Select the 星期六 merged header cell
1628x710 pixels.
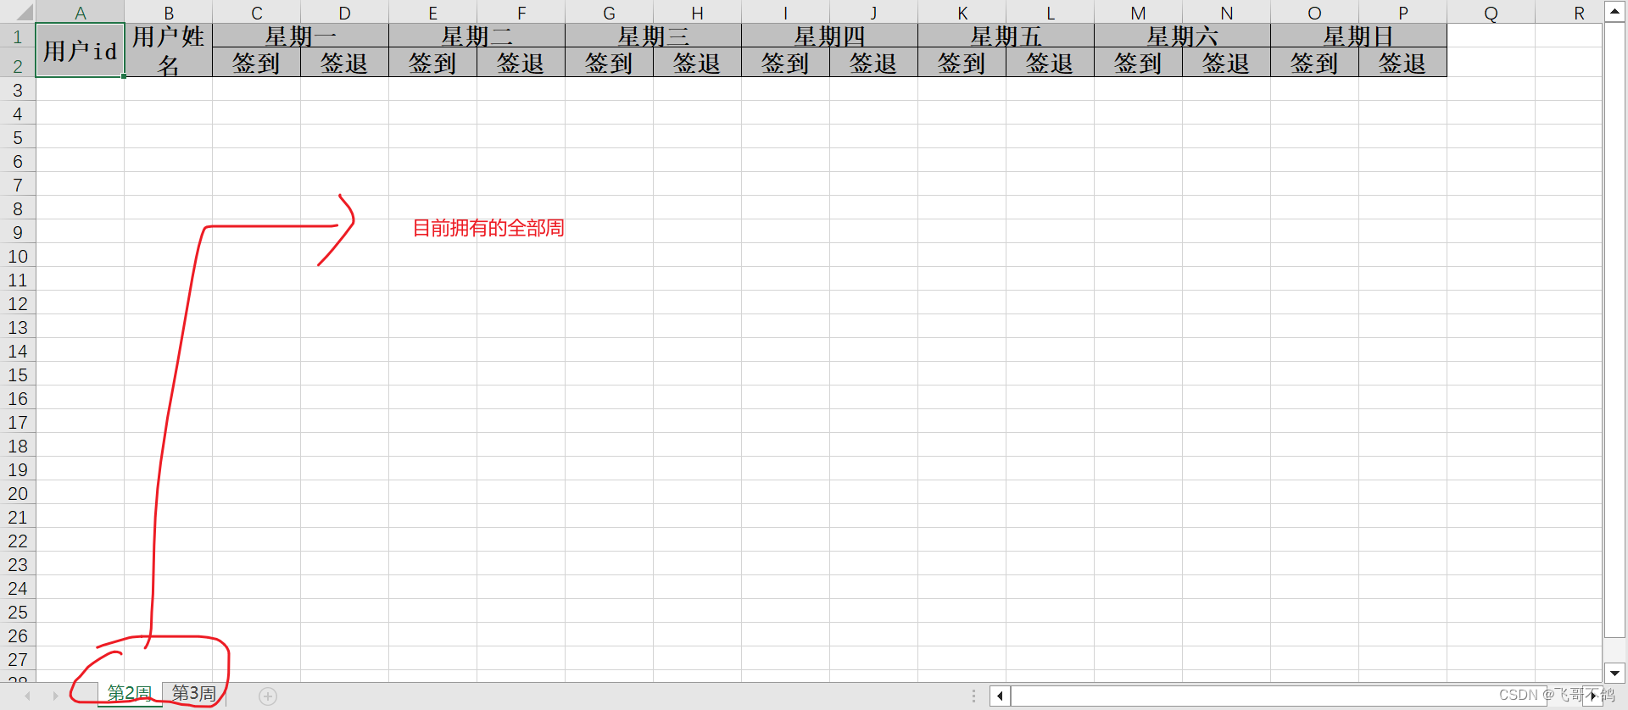tap(1183, 36)
